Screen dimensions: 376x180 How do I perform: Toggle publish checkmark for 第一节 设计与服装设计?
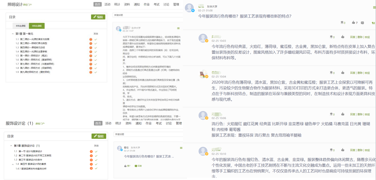point(96,151)
